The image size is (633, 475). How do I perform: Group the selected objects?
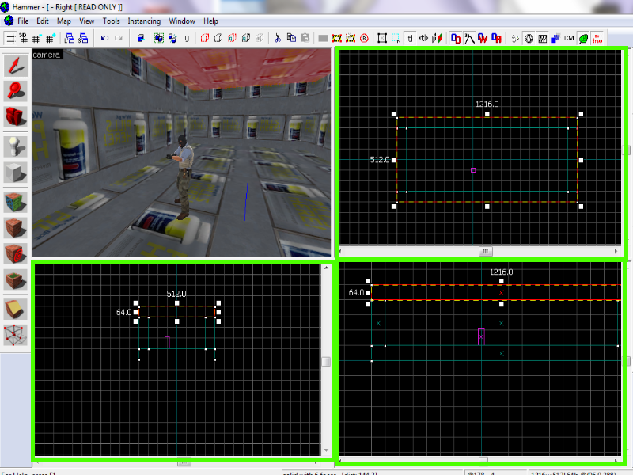[x=159, y=38]
